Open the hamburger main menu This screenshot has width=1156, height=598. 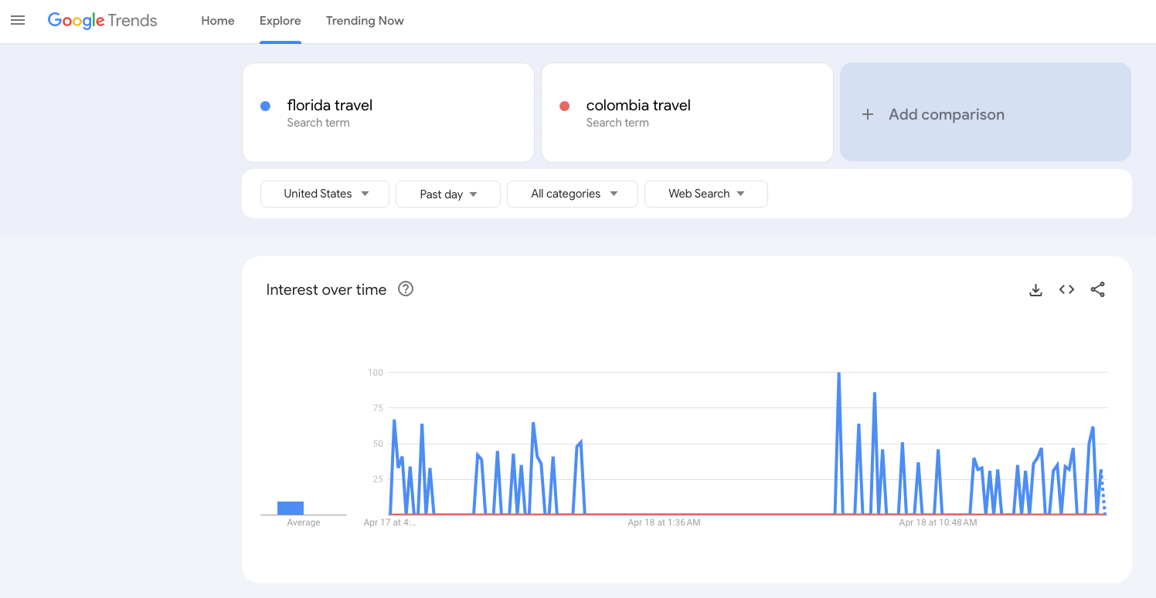tap(18, 21)
